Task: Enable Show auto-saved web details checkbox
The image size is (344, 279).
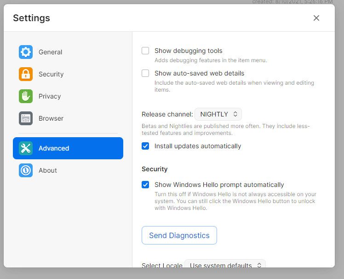Action: click(x=145, y=73)
